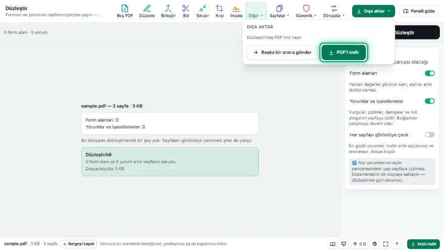Open the Boş PDF tool

(125, 11)
